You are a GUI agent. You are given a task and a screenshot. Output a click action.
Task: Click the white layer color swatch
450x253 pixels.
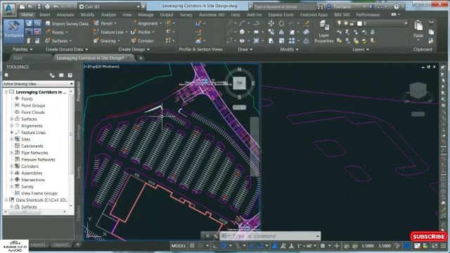[359, 23]
